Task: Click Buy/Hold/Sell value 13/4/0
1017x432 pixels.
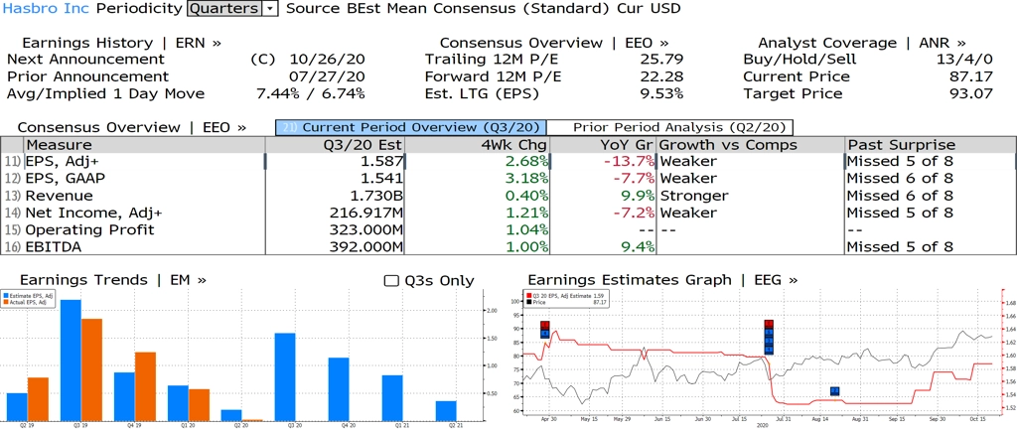Action: pos(963,60)
